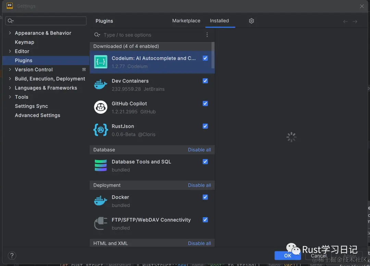Viewport: 370px width, 266px height.
Task: Click the OK button
Action: tap(288, 255)
